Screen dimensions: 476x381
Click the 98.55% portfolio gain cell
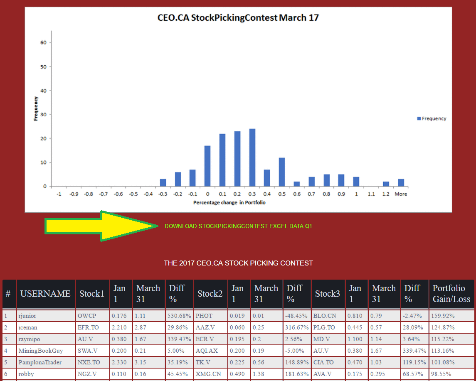pyautogui.click(x=451, y=374)
